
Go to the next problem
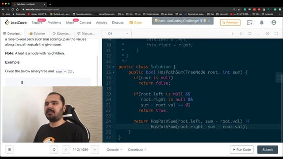coord(95,150)
